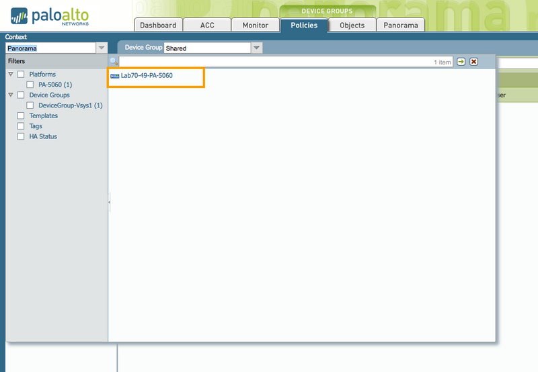Click the Device Groups filter label
Viewport: 538px width, 372px height.
pyautogui.click(x=49, y=95)
